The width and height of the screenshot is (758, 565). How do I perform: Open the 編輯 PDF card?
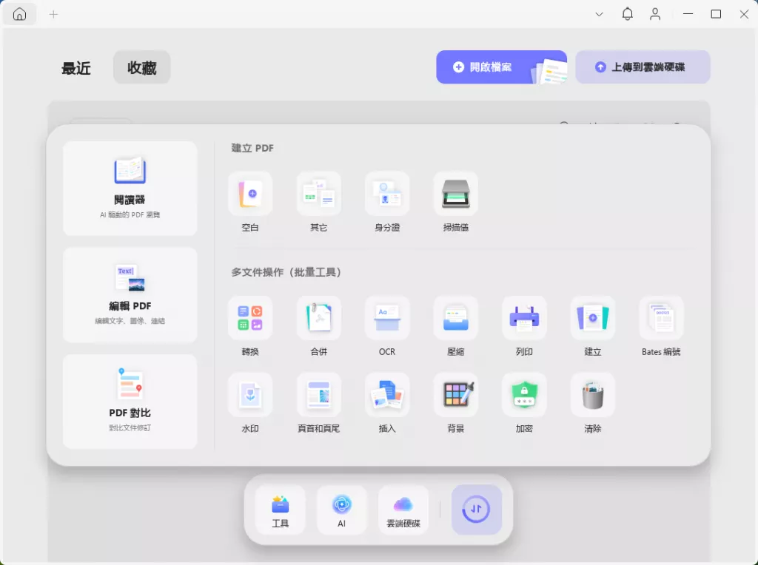pos(130,295)
